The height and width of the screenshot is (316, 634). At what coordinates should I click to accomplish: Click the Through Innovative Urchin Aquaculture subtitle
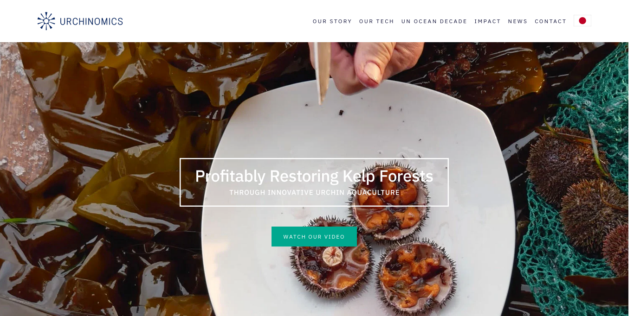pyautogui.click(x=314, y=192)
